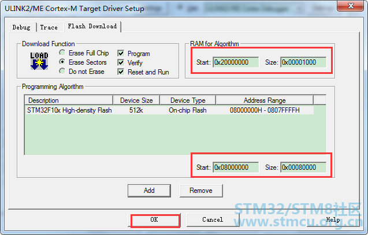The width and height of the screenshot is (368, 235).
Task: Close the Target Driver Setup dialog
Action: coord(351,6)
